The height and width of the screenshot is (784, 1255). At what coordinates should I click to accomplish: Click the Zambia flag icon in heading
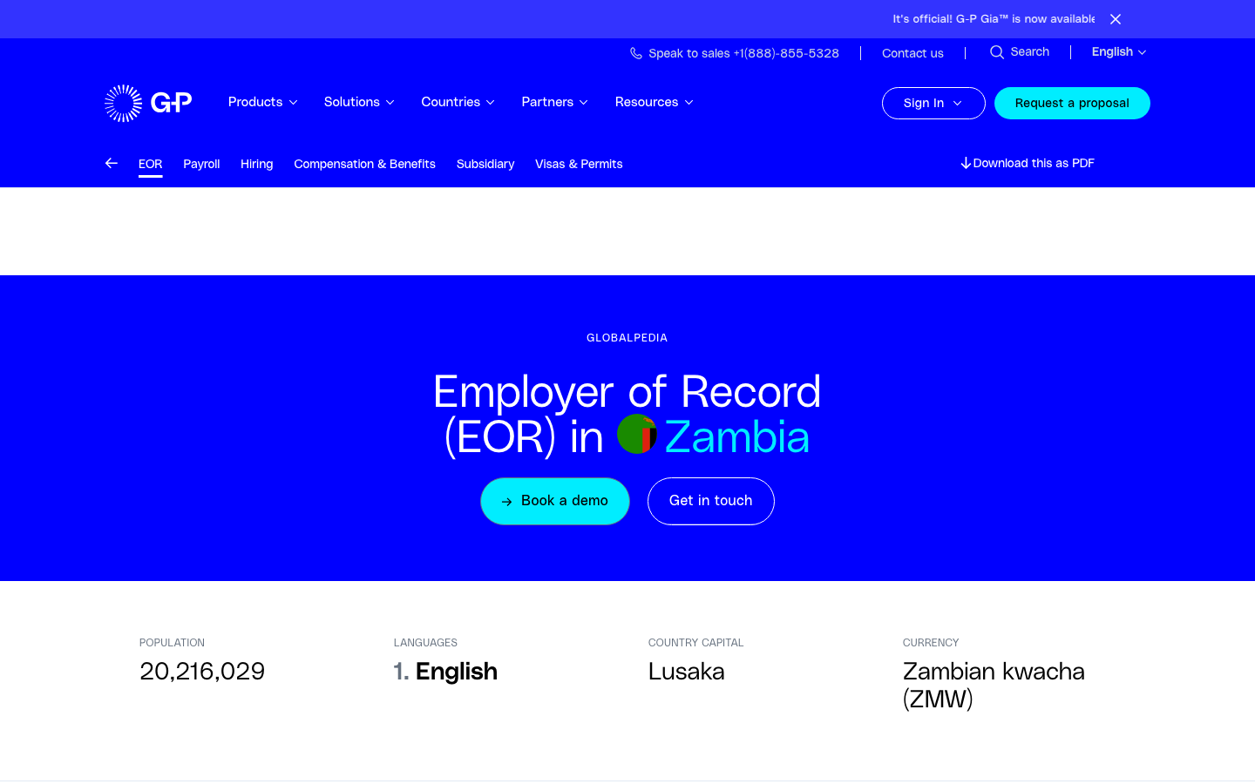tap(637, 434)
